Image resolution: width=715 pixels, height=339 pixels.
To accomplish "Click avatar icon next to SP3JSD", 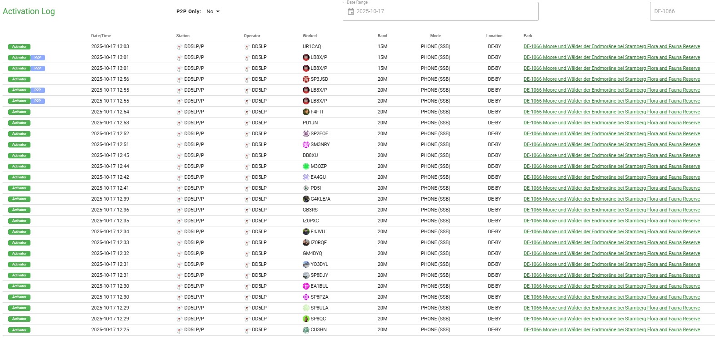I will click(306, 79).
